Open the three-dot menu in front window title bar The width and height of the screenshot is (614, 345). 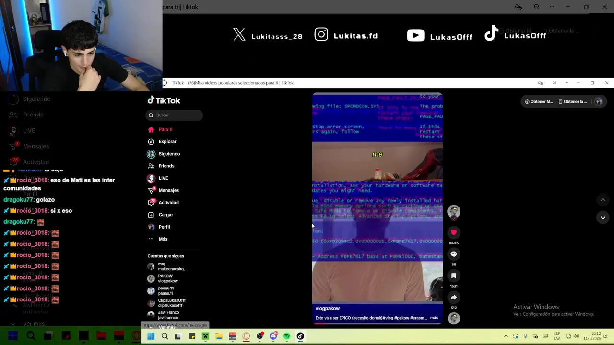(x=566, y=83)
